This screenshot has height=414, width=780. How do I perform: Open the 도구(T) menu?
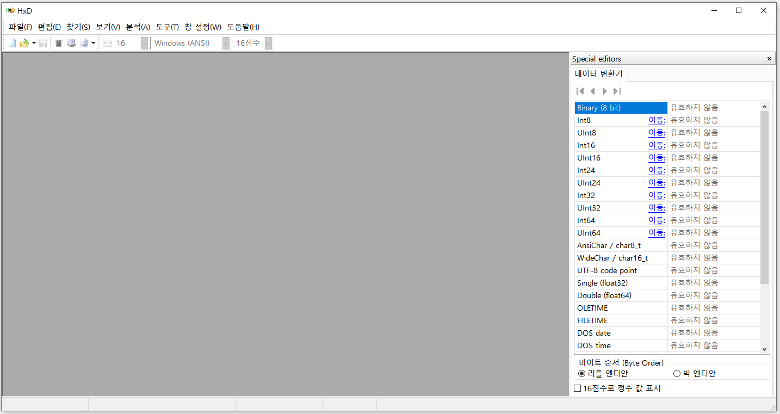tap(168, 27)
